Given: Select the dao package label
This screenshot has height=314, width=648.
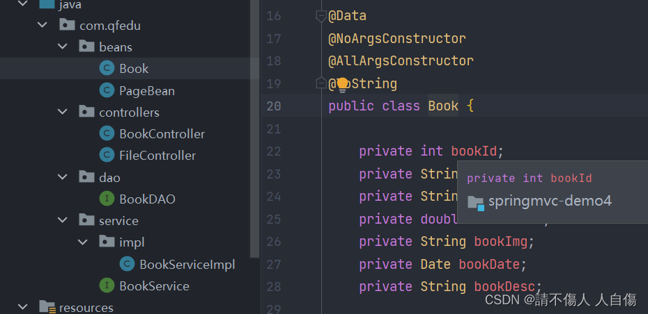Looking at the screenshot, I should coord(109,178).
